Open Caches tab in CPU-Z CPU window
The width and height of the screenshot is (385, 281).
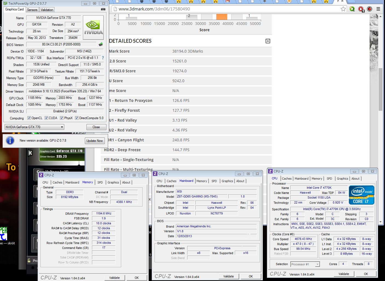[287, 179]
